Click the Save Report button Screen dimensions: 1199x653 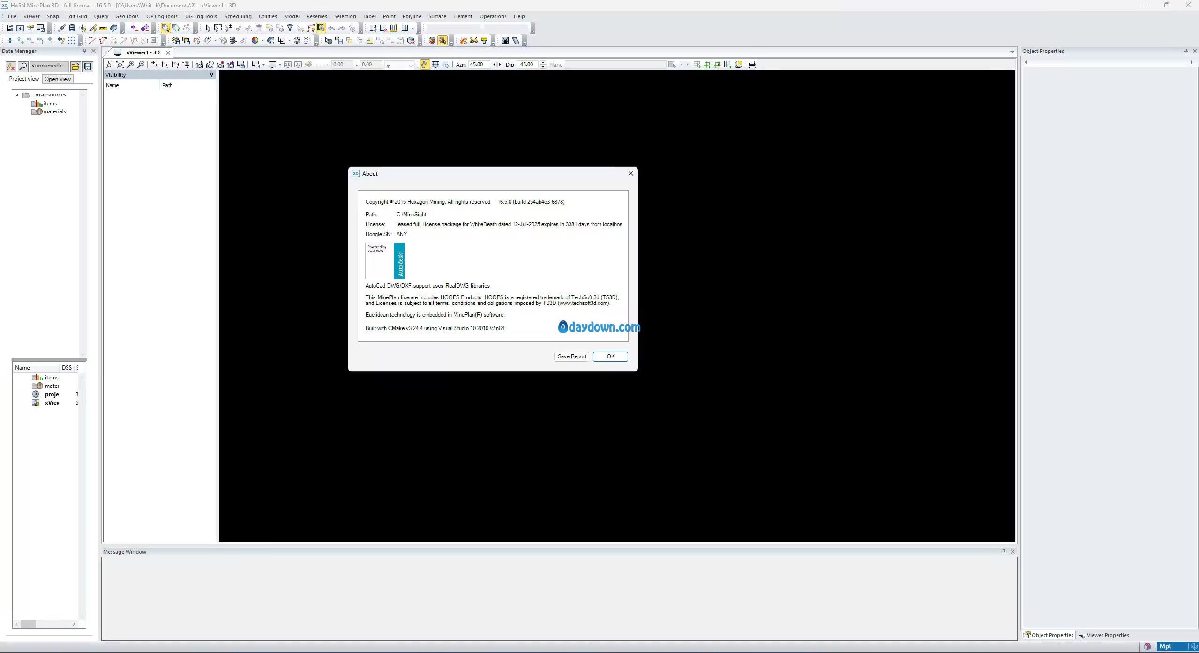tap(571, 356)
